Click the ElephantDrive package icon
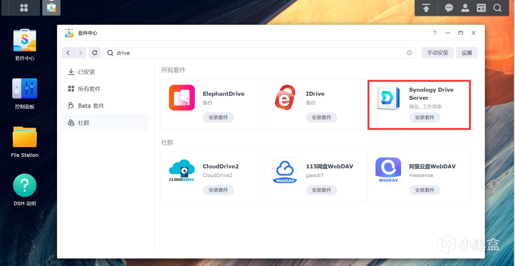Viewport: 515px width, 266px height. [x=182, y=98]
